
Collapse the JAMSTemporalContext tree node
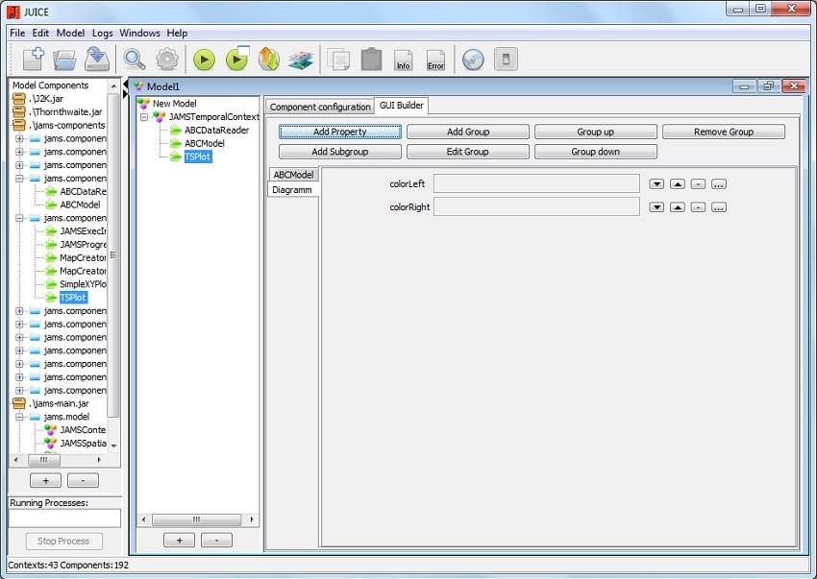pos(144,117)
